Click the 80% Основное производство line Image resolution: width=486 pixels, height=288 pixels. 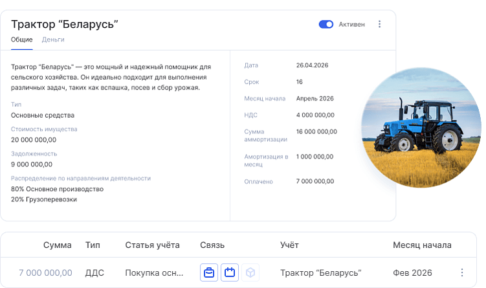coord(57,189)
